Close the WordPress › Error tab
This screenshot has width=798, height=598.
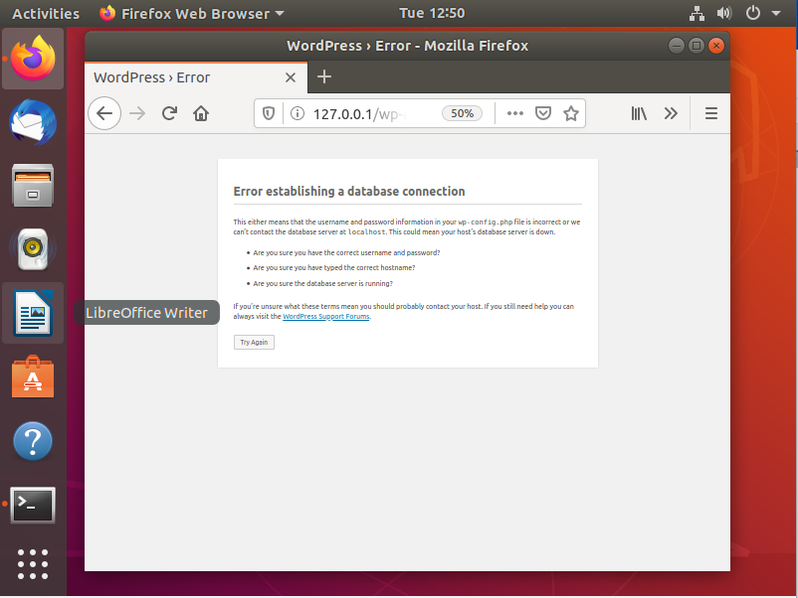point(291,77)
